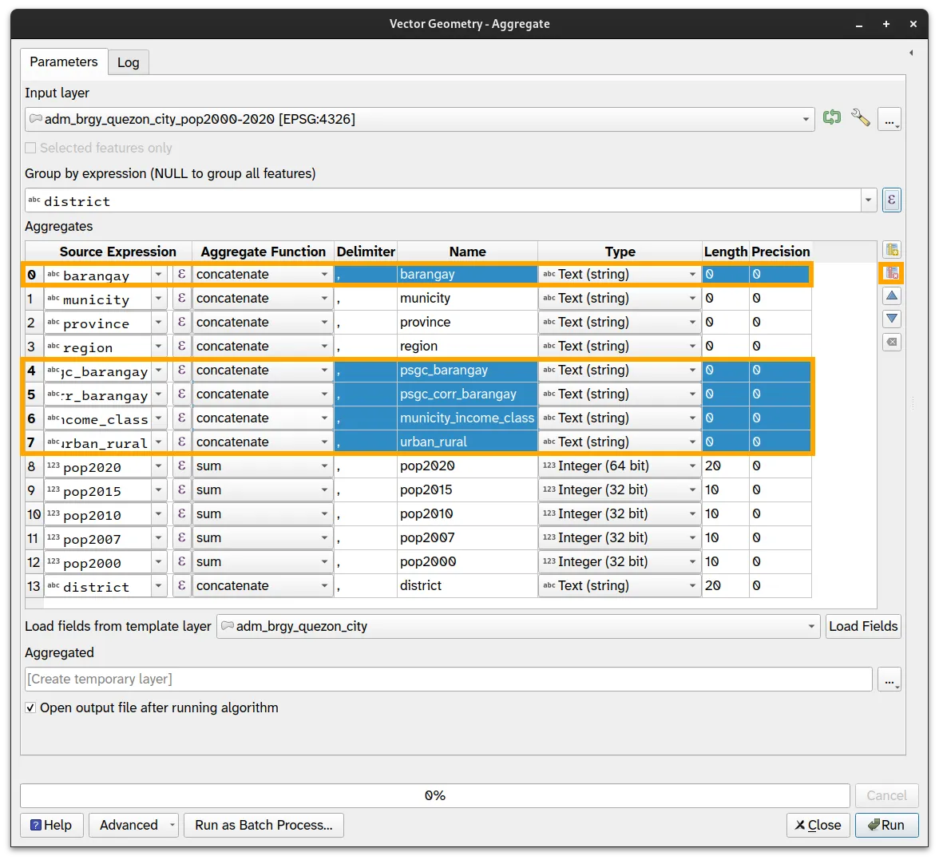Move selected field up with the arrow icon
The image size is (939, 860).
coord(892,296)
